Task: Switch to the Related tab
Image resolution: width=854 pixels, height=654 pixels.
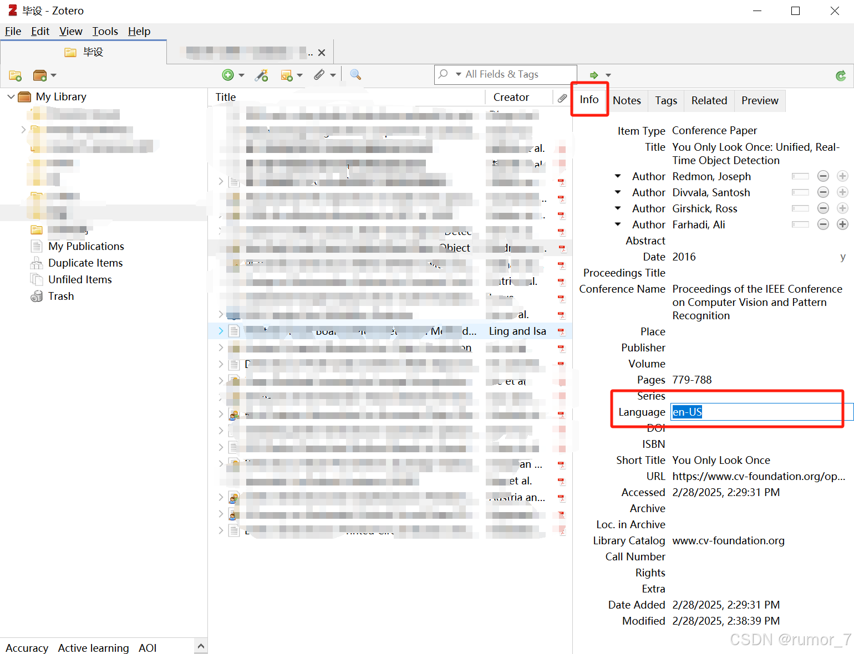Action: [709, 101]
